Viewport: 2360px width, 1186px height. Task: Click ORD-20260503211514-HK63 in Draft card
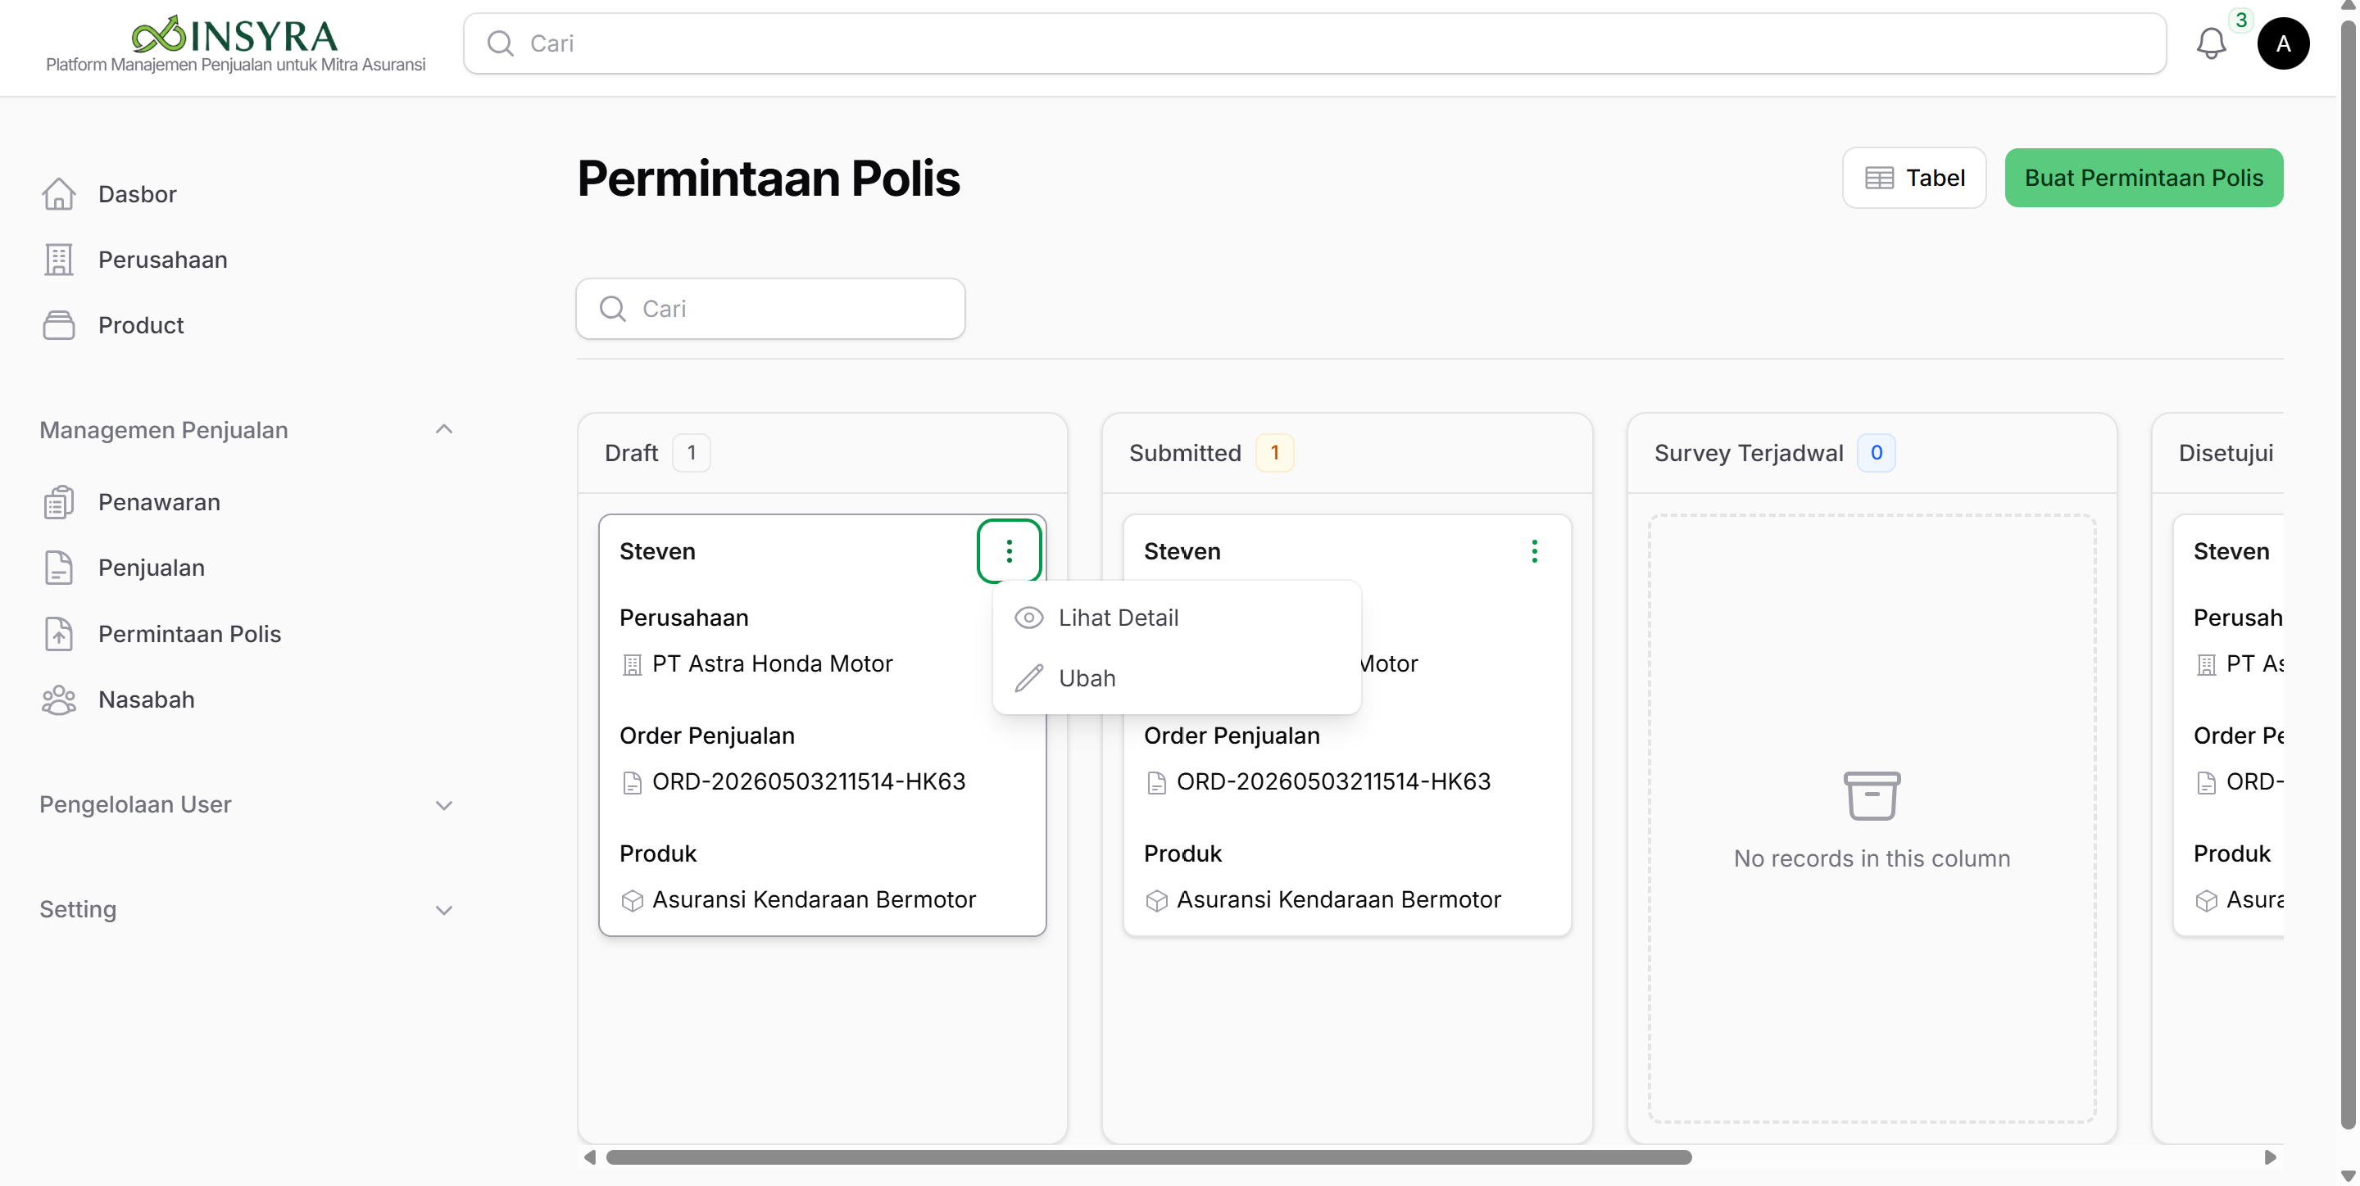click(x=809, y=782)
